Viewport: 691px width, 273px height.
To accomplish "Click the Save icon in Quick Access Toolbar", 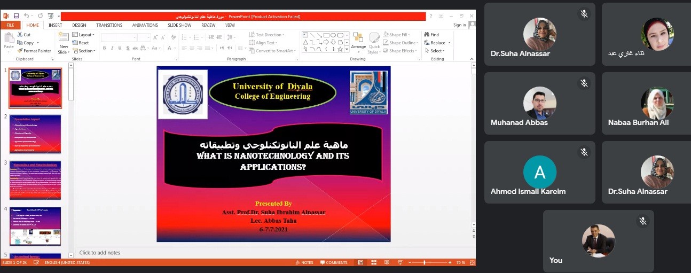I will pos(16,17).
